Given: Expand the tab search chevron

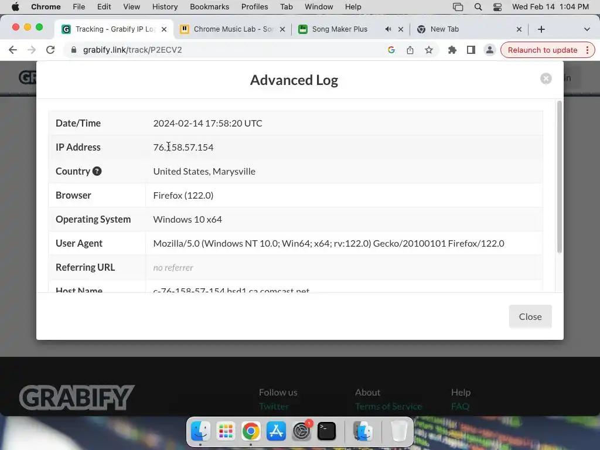Looking at the screenshot, I should 587,29.
